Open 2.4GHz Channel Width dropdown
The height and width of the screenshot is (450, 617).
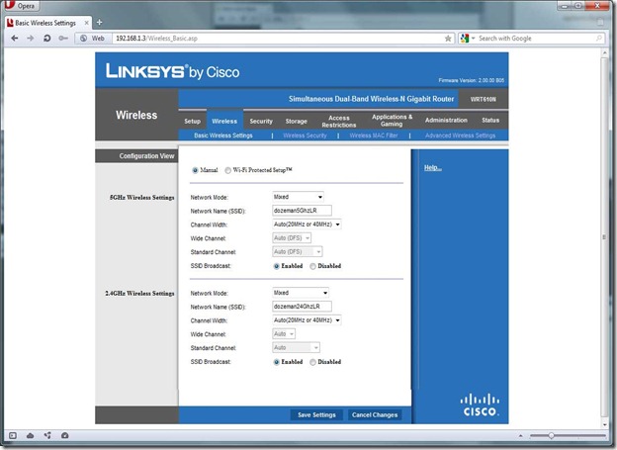pos(307,320)
